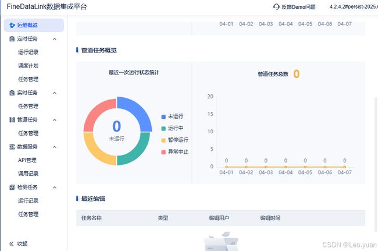Click the 定时任务 calendar icon
Screen dimensions: 378x251
12,38
